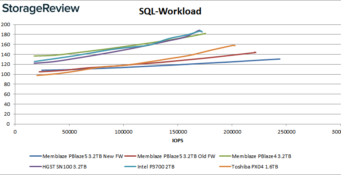The height and width of the screenshot is (175, 341).
Task: Click the StorageReview logo
Action: pyautogui.click(x=41, y=9)
